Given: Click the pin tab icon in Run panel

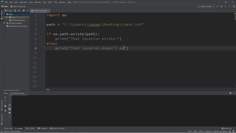Looking at the screenshot, I should tap(5, 111).
